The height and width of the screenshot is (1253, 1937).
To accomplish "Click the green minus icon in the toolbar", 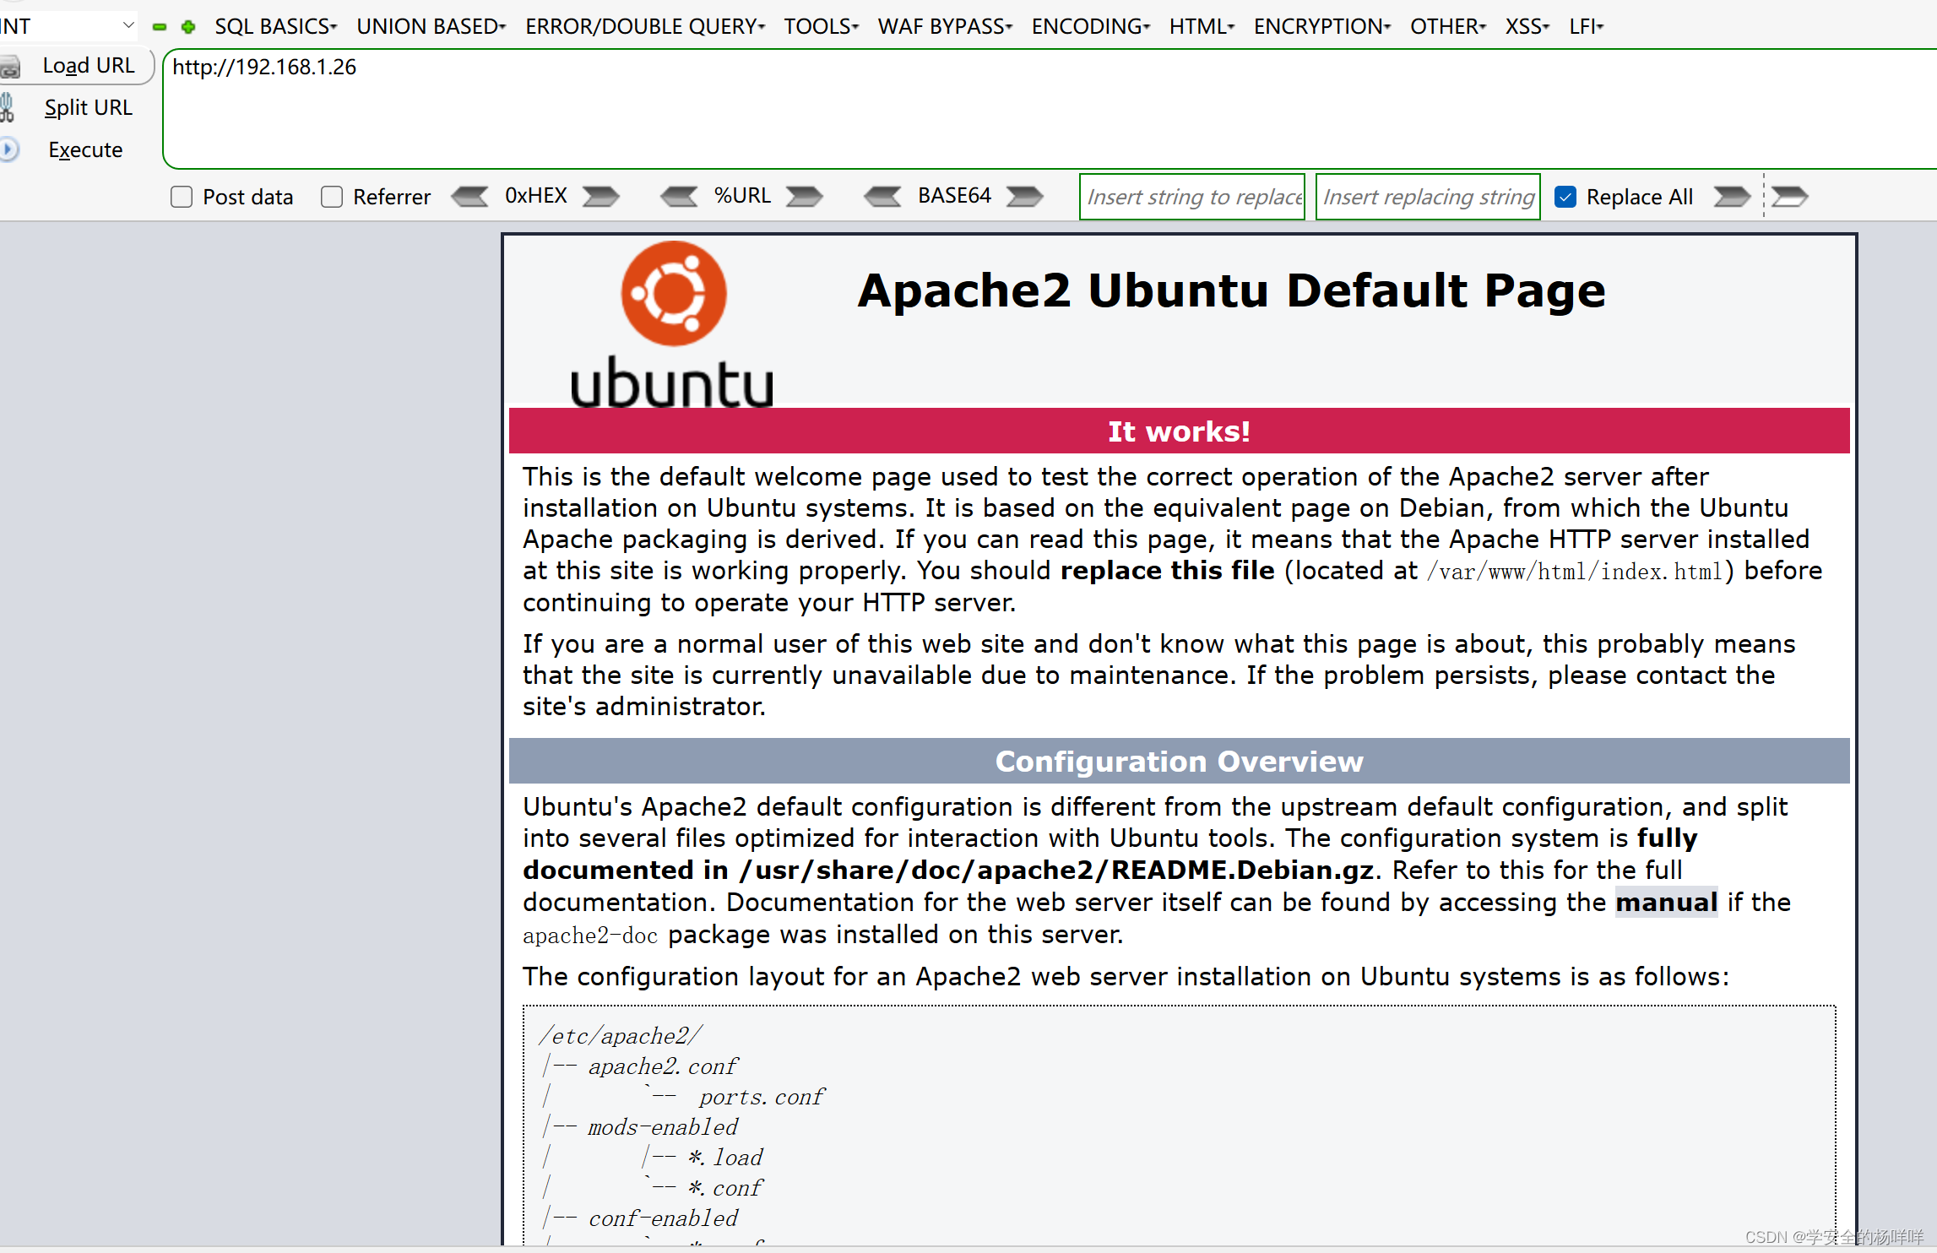I will pos(159,26).
